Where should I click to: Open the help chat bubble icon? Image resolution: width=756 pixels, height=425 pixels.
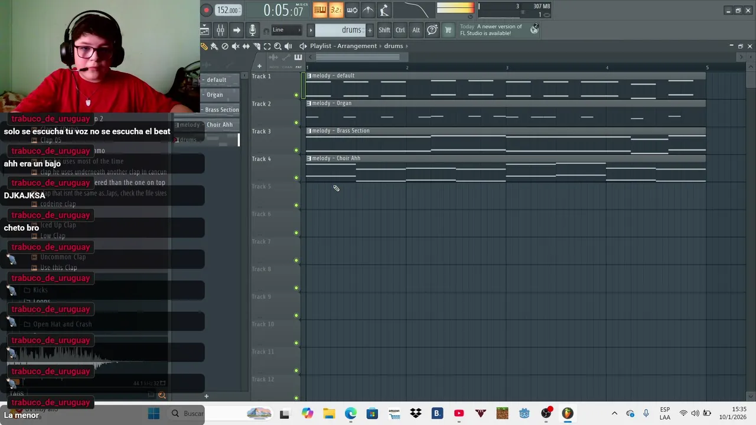pos(432,30)
